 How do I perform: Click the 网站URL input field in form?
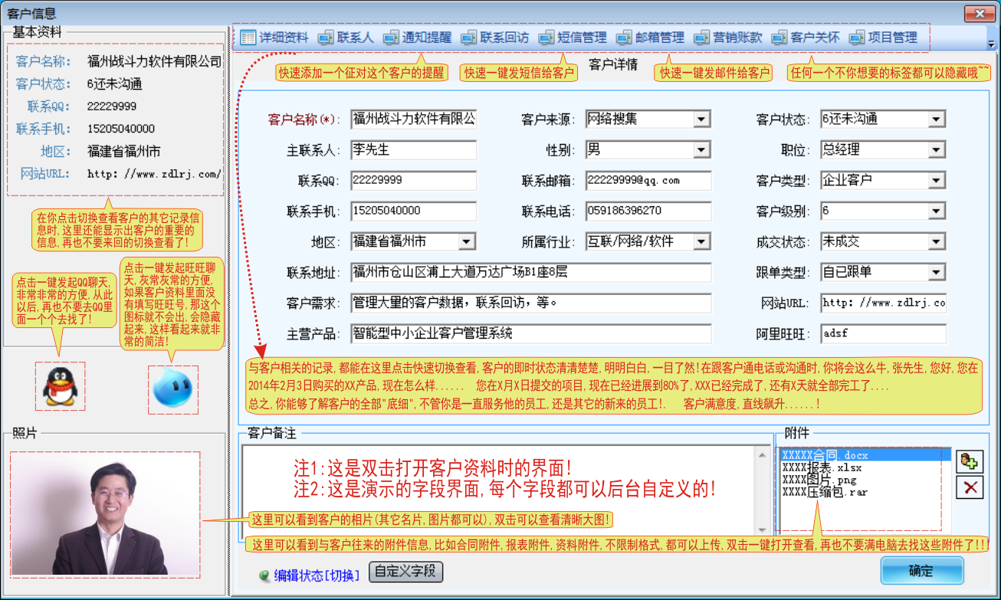[883, 303]
